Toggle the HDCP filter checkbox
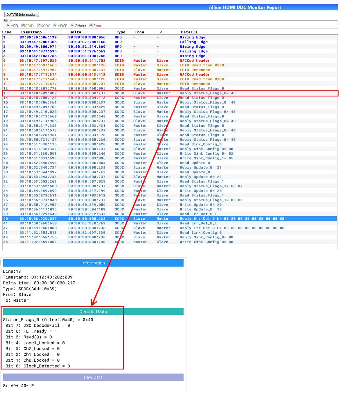 pos(55,26)
